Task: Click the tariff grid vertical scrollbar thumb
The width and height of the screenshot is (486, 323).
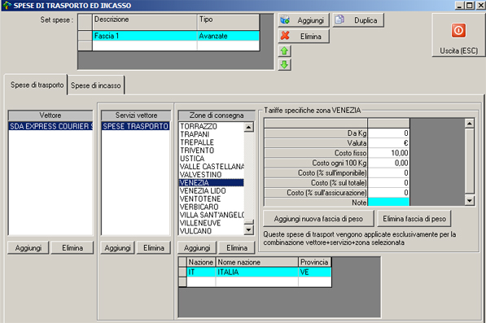Action: coord(470,161)
